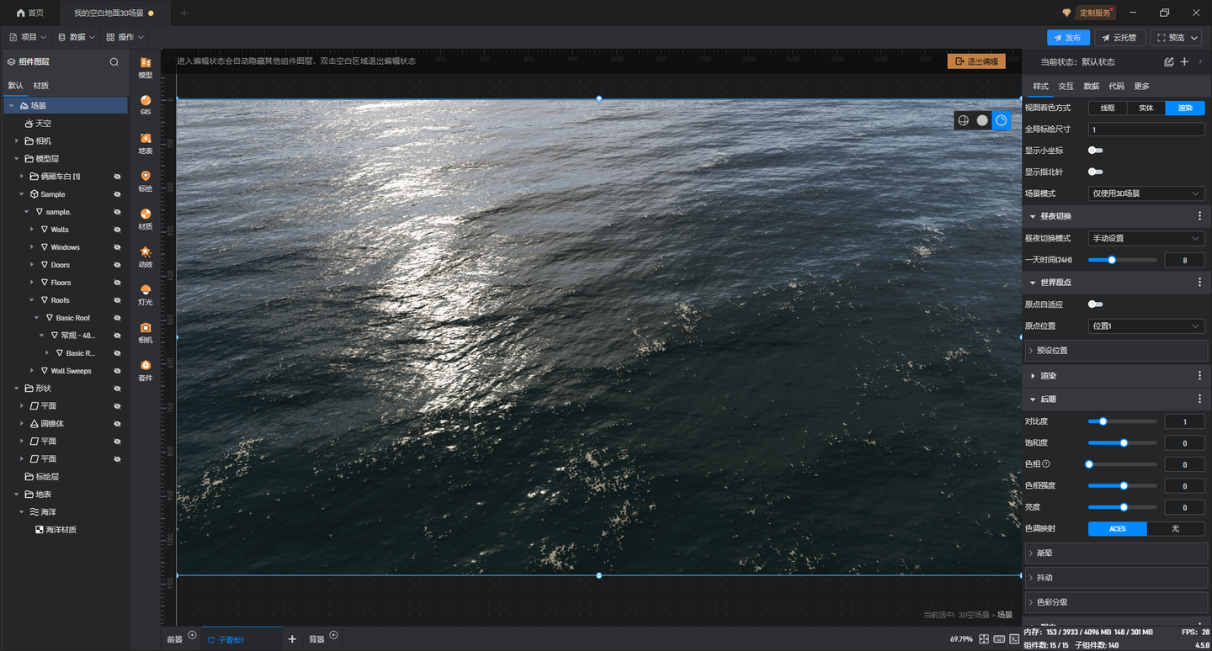This screenshot has height=651, width=1212.
Task: Click 退出编辑 exit edit button
Action: (976, 61)
